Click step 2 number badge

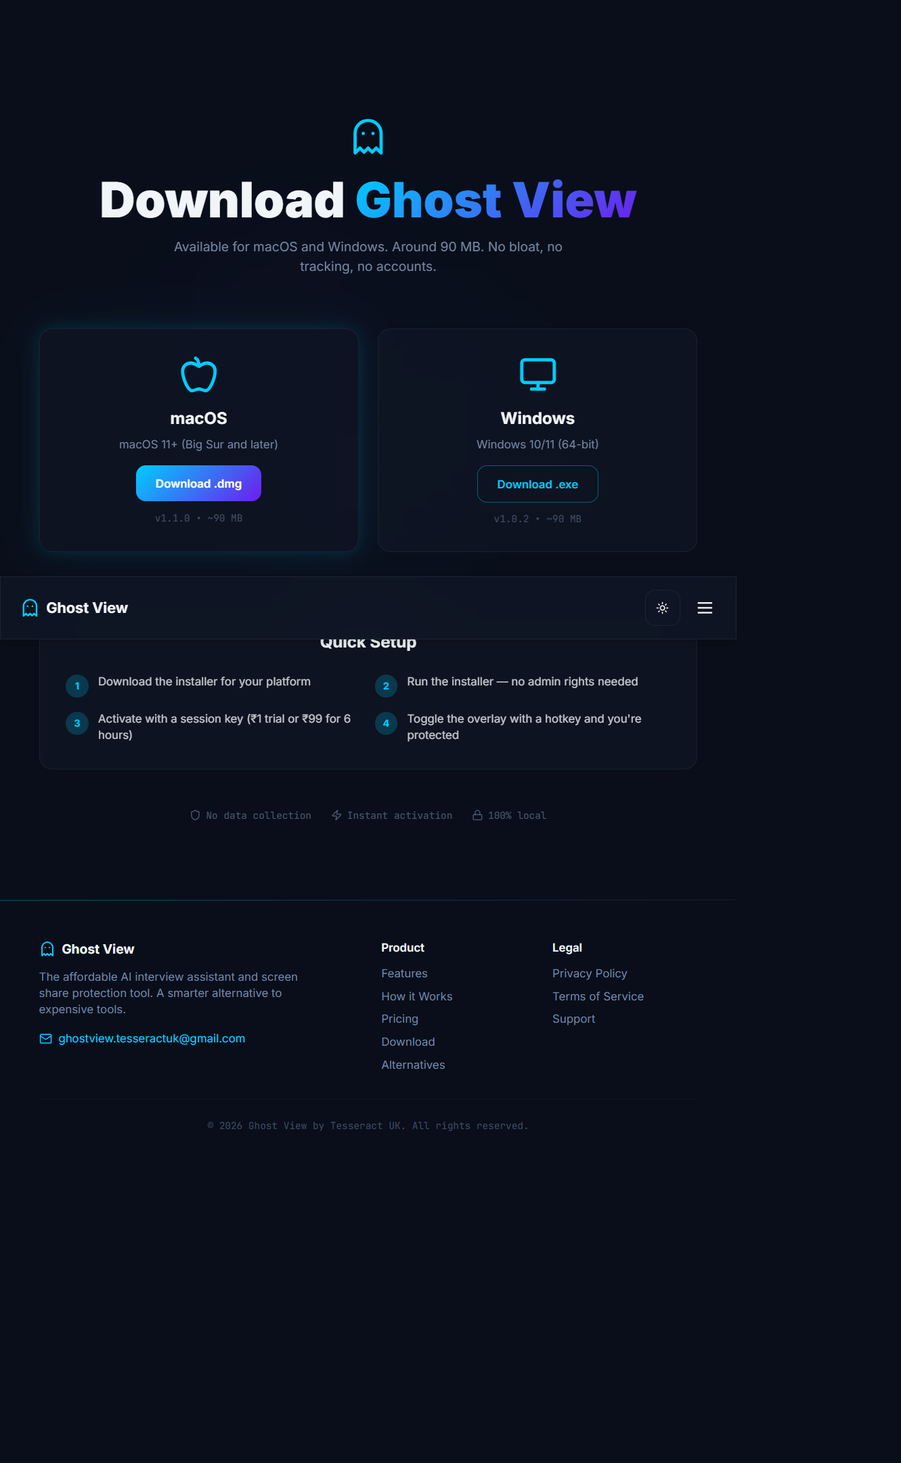[386, 686]
